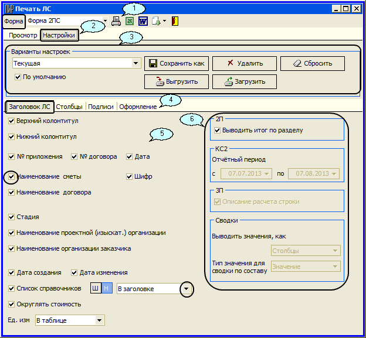The width and height of the screenshot is (366, 338).
Task: Export to Word using the W icon
Action: (143, 21)
